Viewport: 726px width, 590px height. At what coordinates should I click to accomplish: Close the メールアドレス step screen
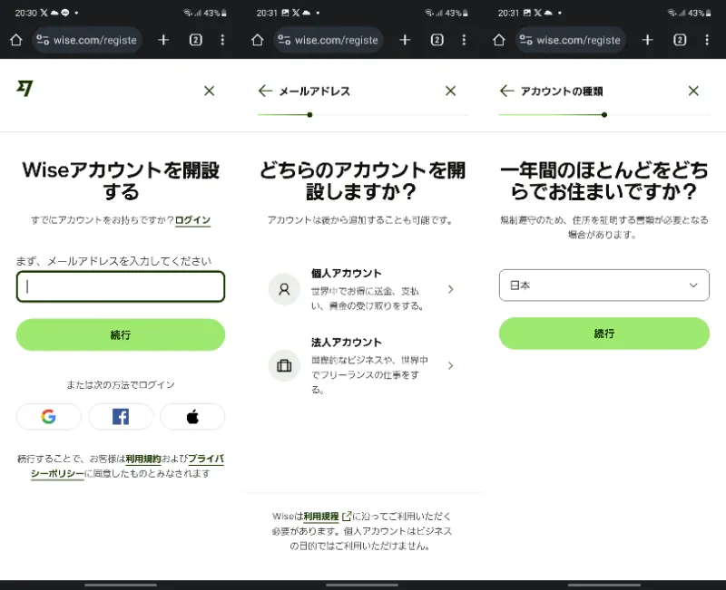[450, 92]
